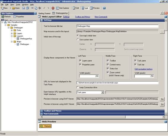Click the Undo arrow icon
Screen dimensions: 168x136
point(44,8)
